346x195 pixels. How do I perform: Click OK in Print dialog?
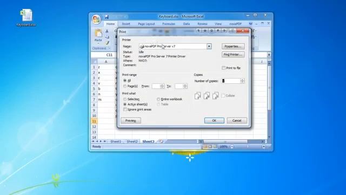pyautogui.click(x=214, y=120)
